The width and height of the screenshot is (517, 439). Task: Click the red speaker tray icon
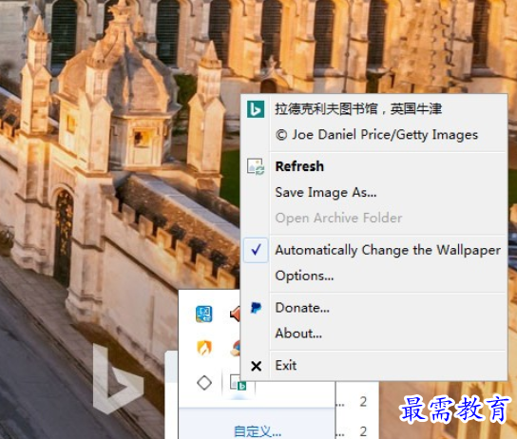tap(235, 314)
